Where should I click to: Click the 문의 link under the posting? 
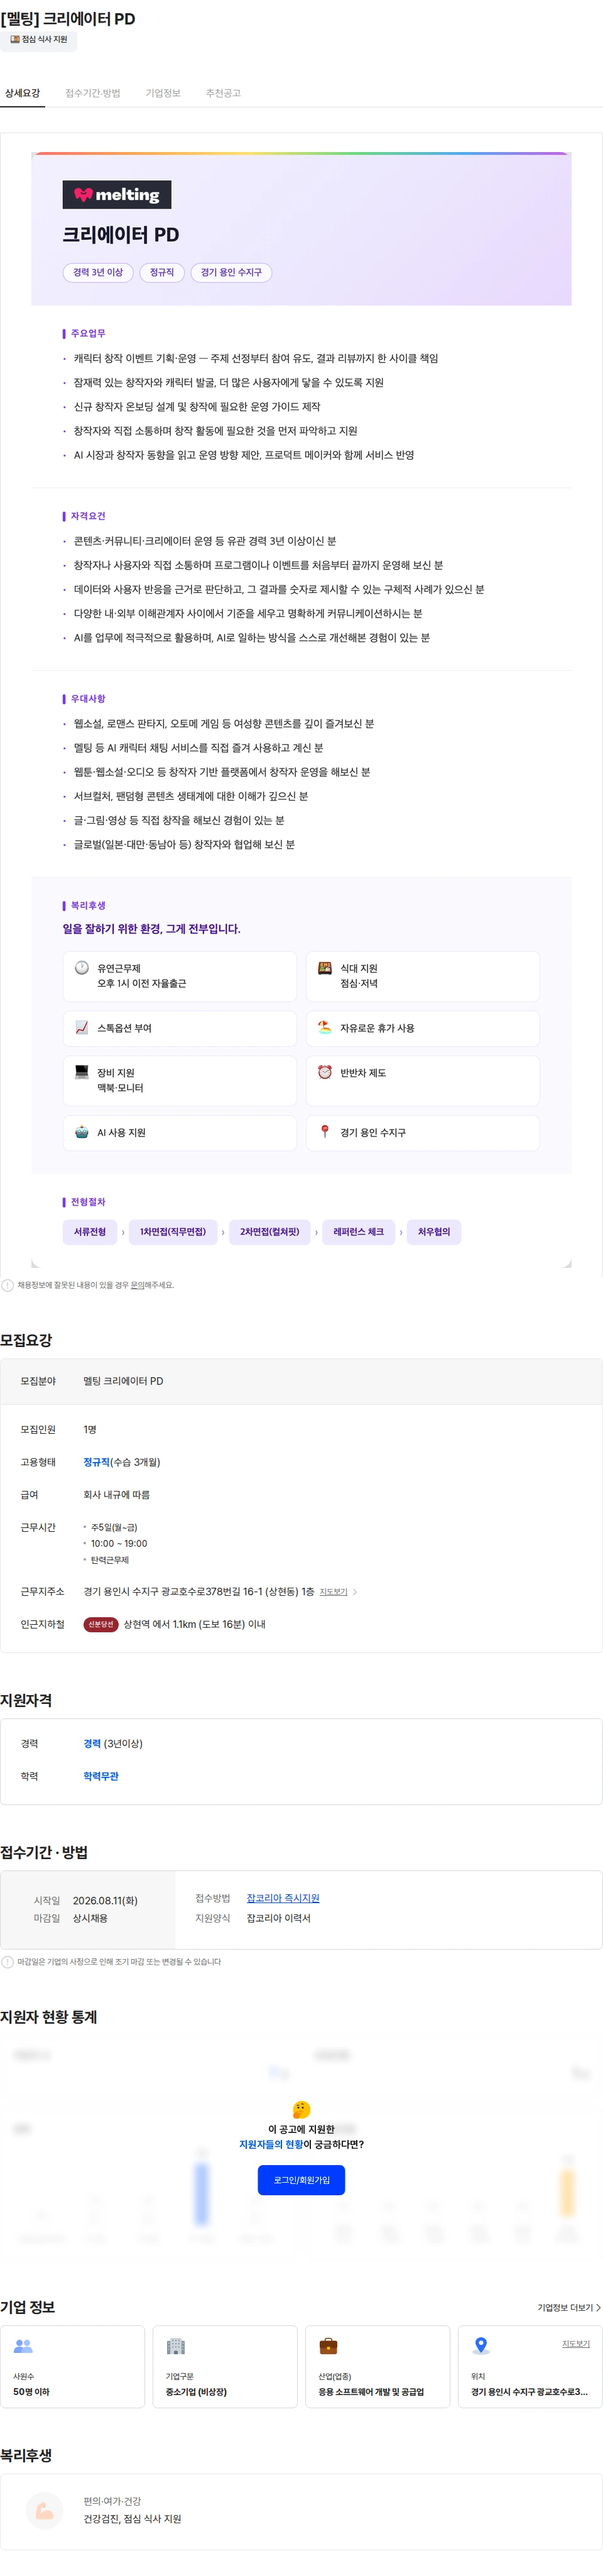coord(137,1285)
